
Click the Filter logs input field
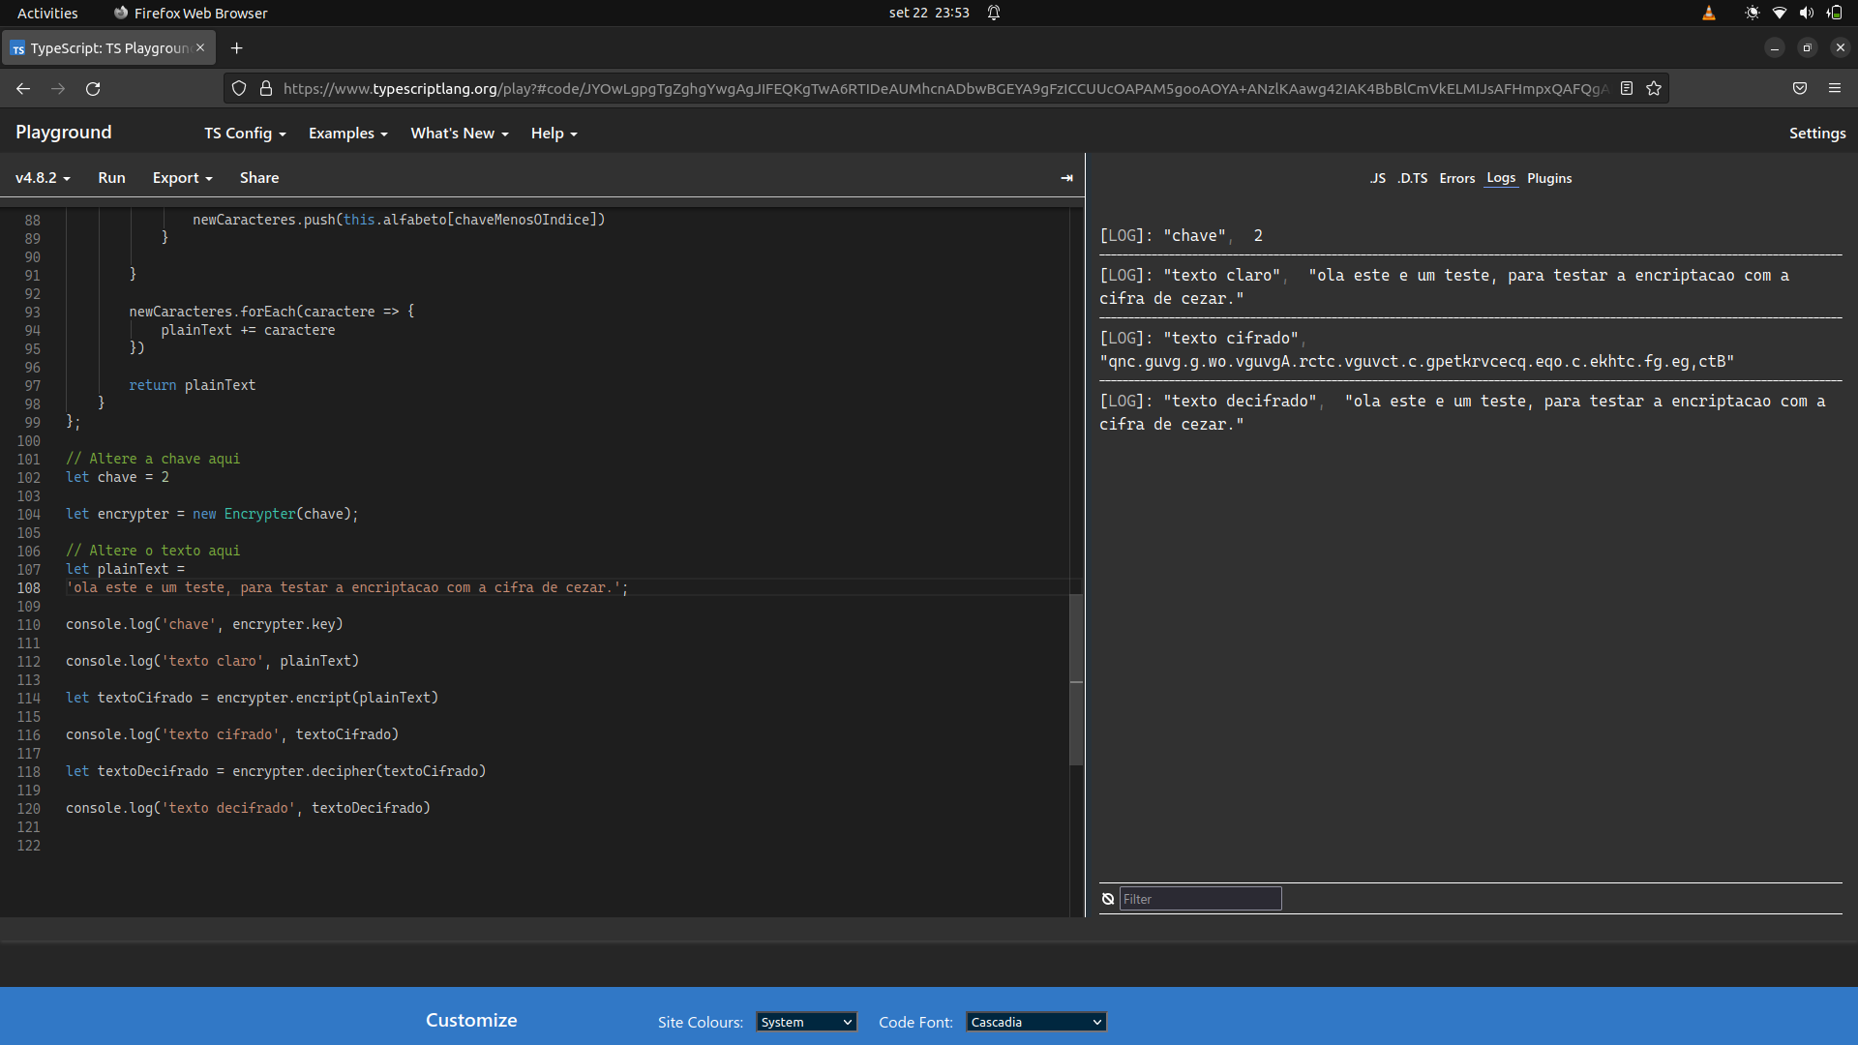click(x=1200, y=898)
